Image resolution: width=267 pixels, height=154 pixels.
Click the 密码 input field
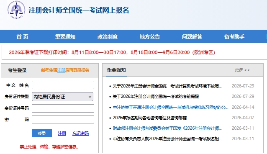coord(63,119)
